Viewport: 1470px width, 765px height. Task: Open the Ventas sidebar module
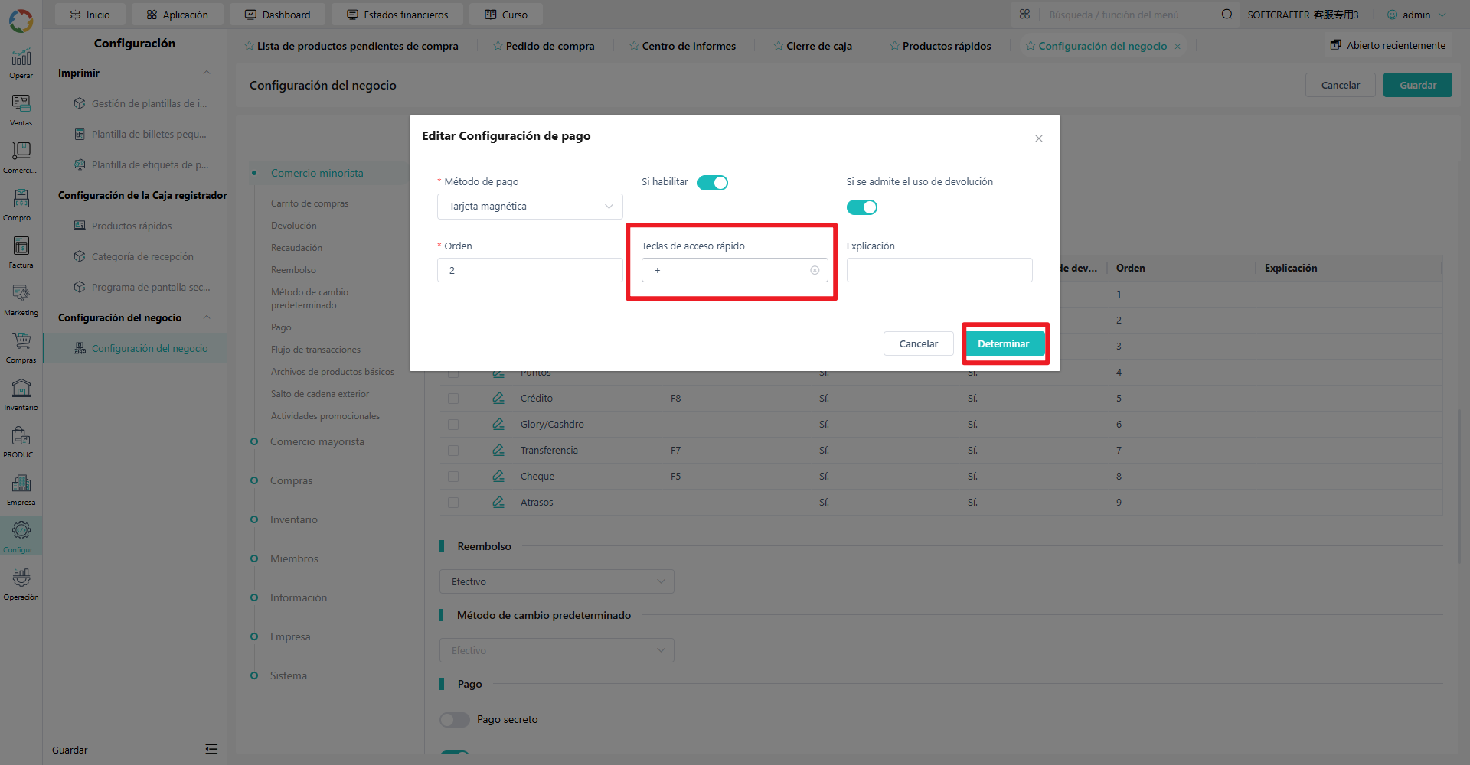21,110
